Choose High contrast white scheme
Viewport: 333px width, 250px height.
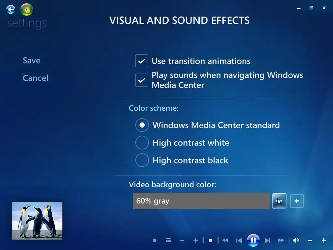(142, 143)
